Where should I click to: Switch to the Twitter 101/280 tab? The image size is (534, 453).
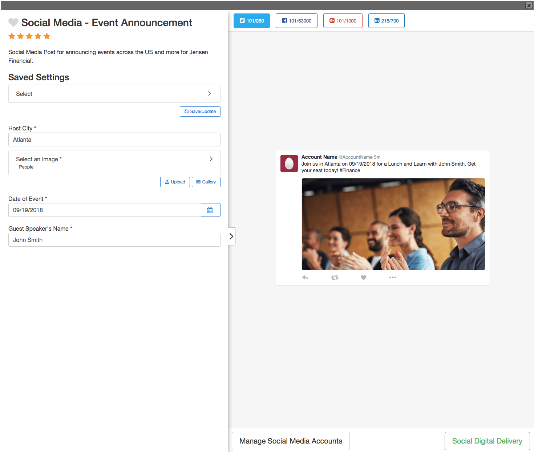pos(252,21)
